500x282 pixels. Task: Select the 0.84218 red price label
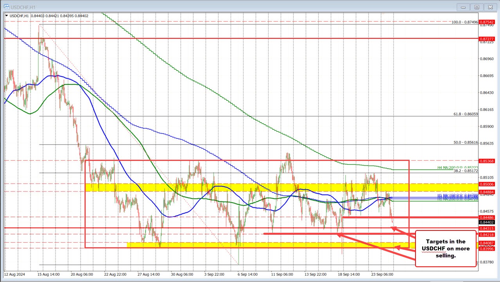pos(487,234)
